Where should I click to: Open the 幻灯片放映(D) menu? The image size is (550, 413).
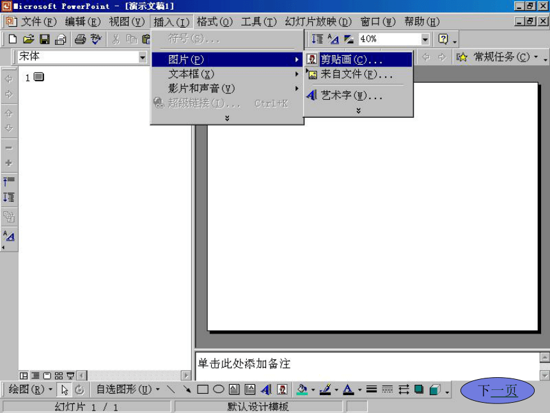coord(318,22)
